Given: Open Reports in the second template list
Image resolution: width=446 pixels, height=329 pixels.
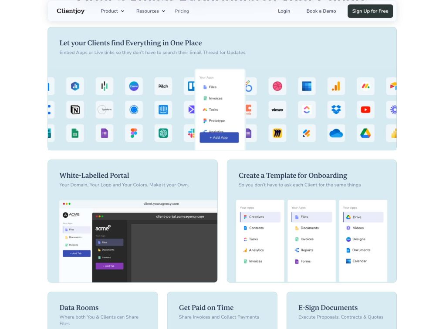Looking at the screenshot, I should (x=304, y=250).
